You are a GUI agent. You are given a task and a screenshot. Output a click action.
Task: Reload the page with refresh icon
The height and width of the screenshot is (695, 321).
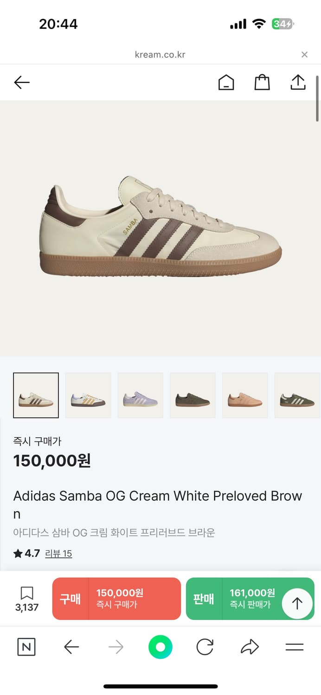click(x=205, y=647)
